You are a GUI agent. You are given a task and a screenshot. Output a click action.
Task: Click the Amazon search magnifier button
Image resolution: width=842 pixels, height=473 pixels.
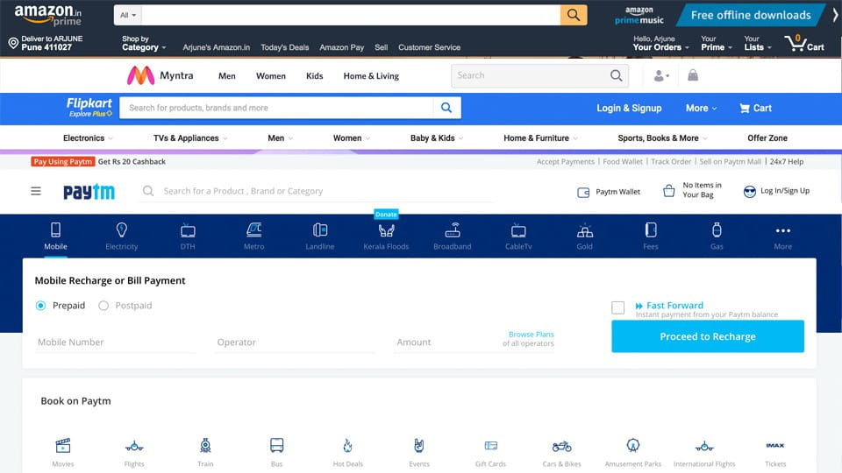pyautogui.click(x=573, y=15)
